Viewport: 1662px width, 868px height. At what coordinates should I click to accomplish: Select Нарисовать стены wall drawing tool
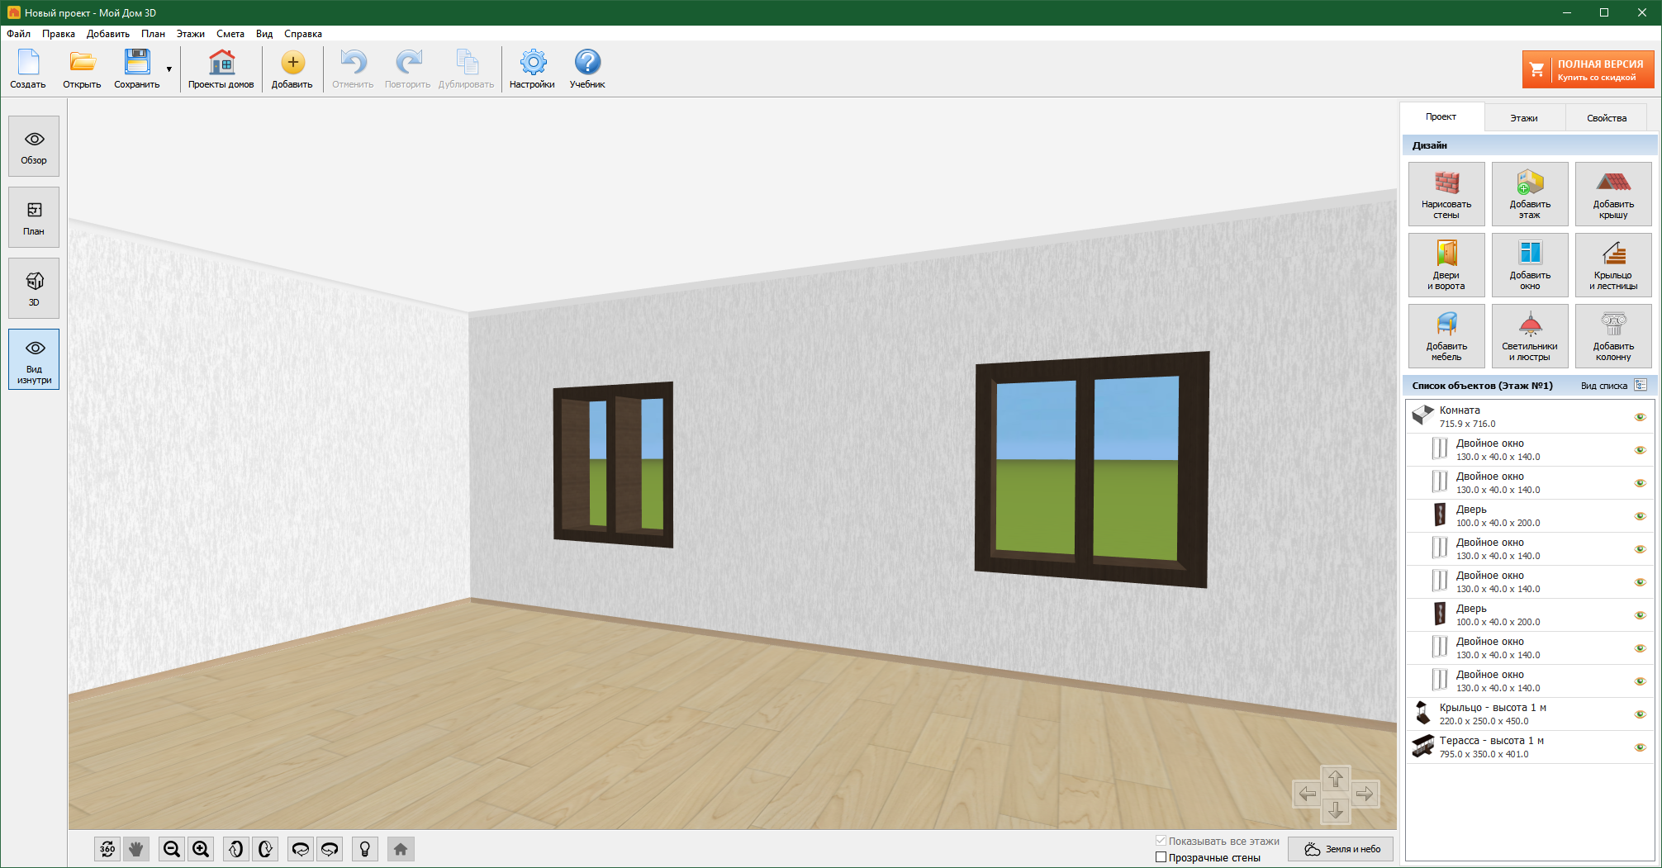coord(1446,194)
